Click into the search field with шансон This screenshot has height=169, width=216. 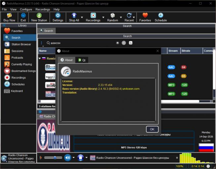point(83,43)
